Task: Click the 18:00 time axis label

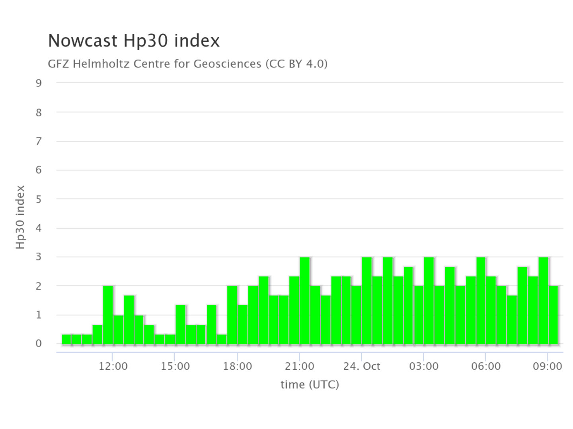Action: pyautogui.click(x=237, y=366)
